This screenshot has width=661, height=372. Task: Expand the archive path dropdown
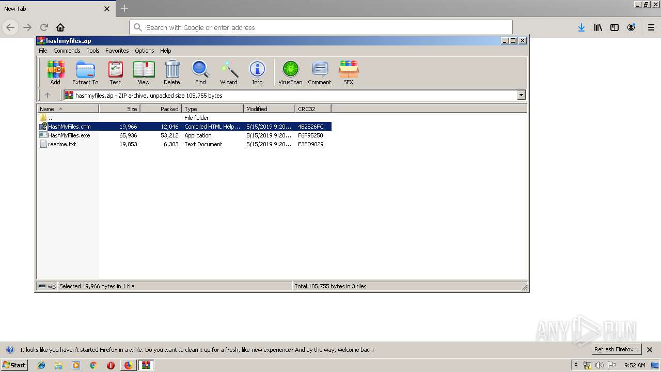pyautogui.click(x=521, y=95)
